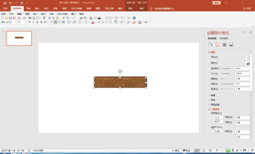
Task: Click the 共享 share button
Action: coord(247,8)
